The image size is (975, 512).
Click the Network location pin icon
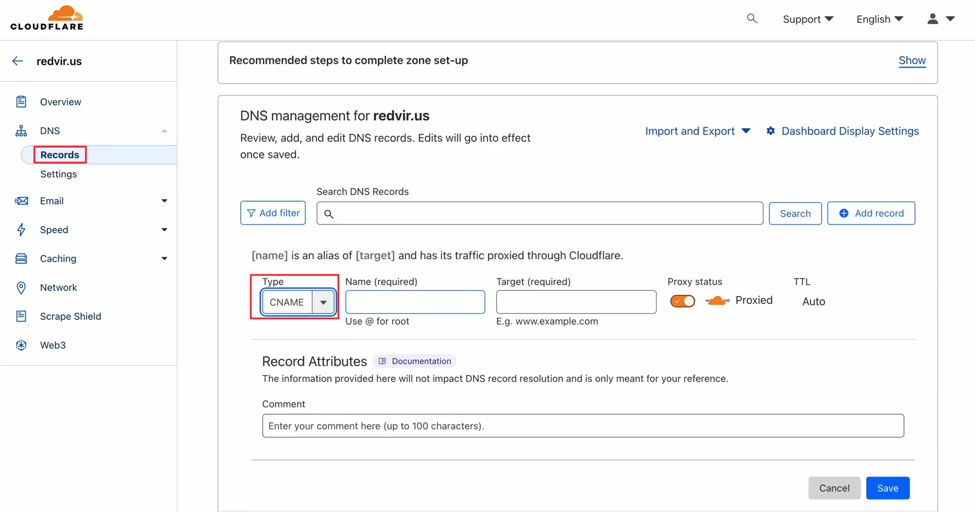21,287
